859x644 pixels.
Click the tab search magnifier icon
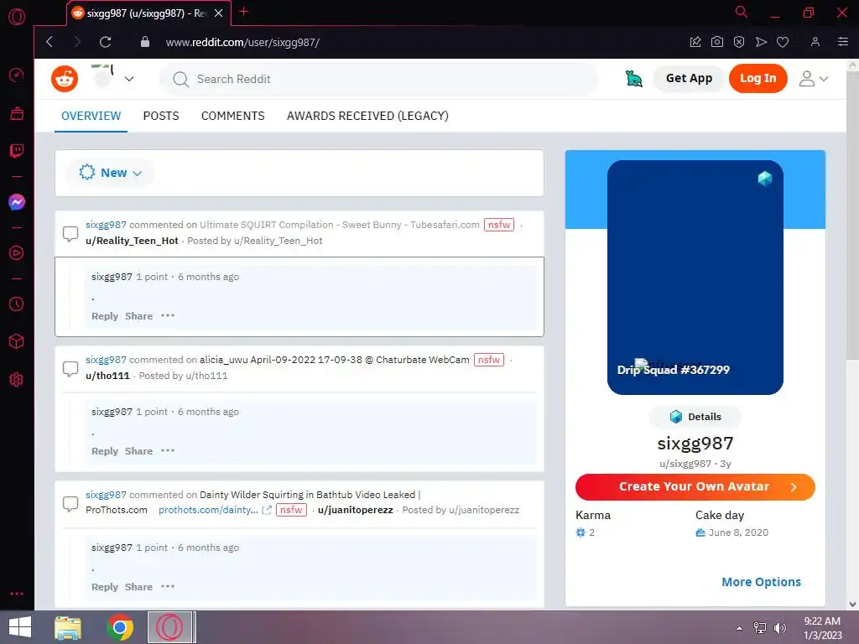[742, 12]
